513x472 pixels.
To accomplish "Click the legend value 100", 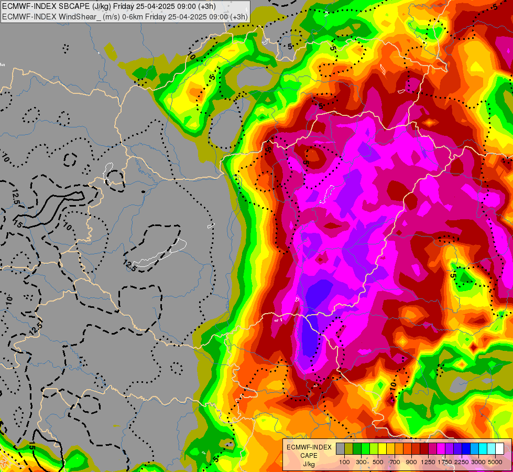I will pos(344,462).
